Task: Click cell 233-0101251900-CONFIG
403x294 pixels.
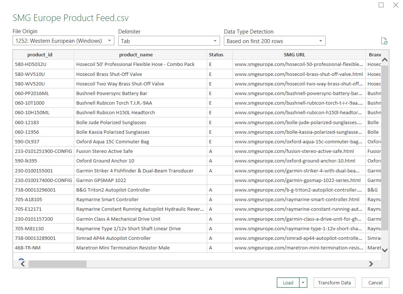Action: 43,151
